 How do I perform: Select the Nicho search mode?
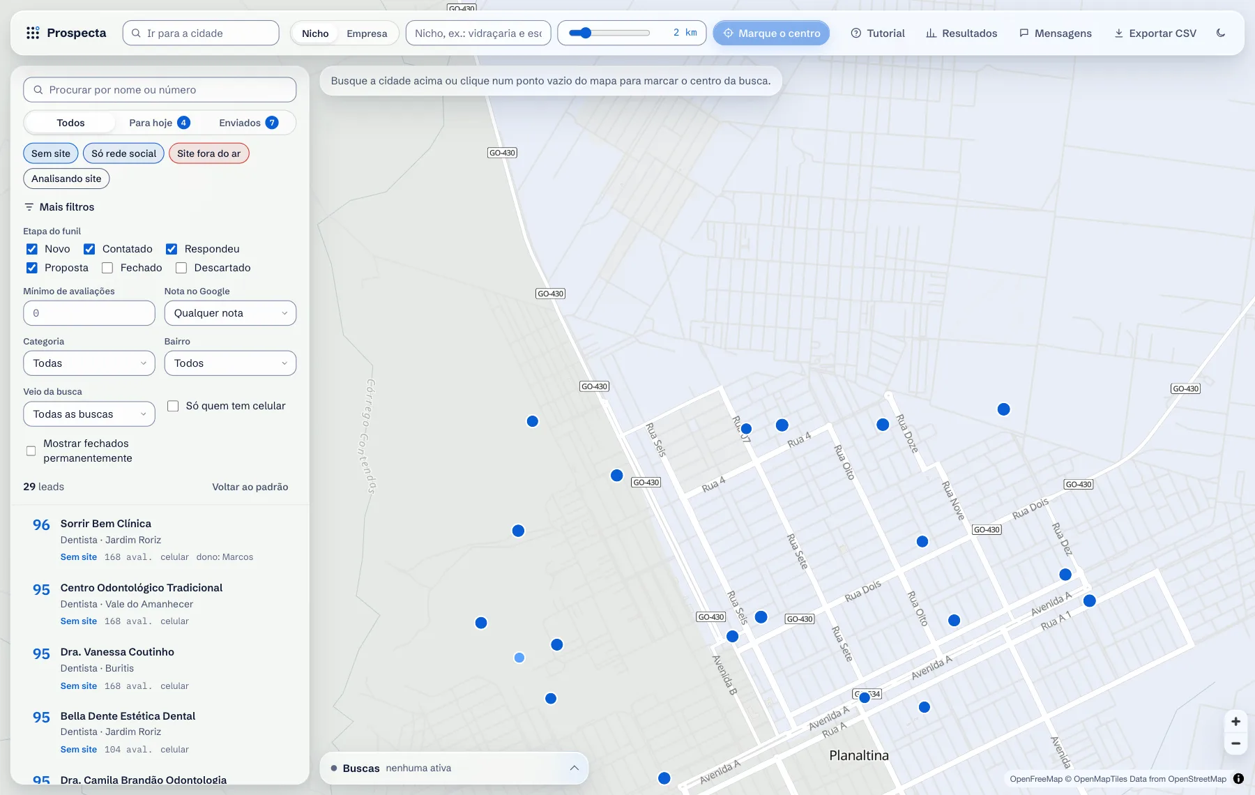tap(315, 33)
